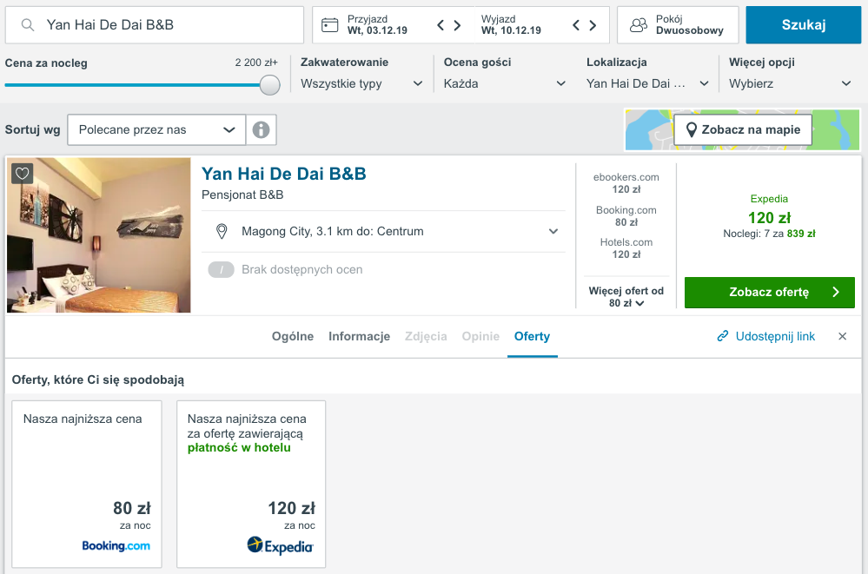Open Booking.com lowest price card
868x574 pixels.
[x=87, y=485]
